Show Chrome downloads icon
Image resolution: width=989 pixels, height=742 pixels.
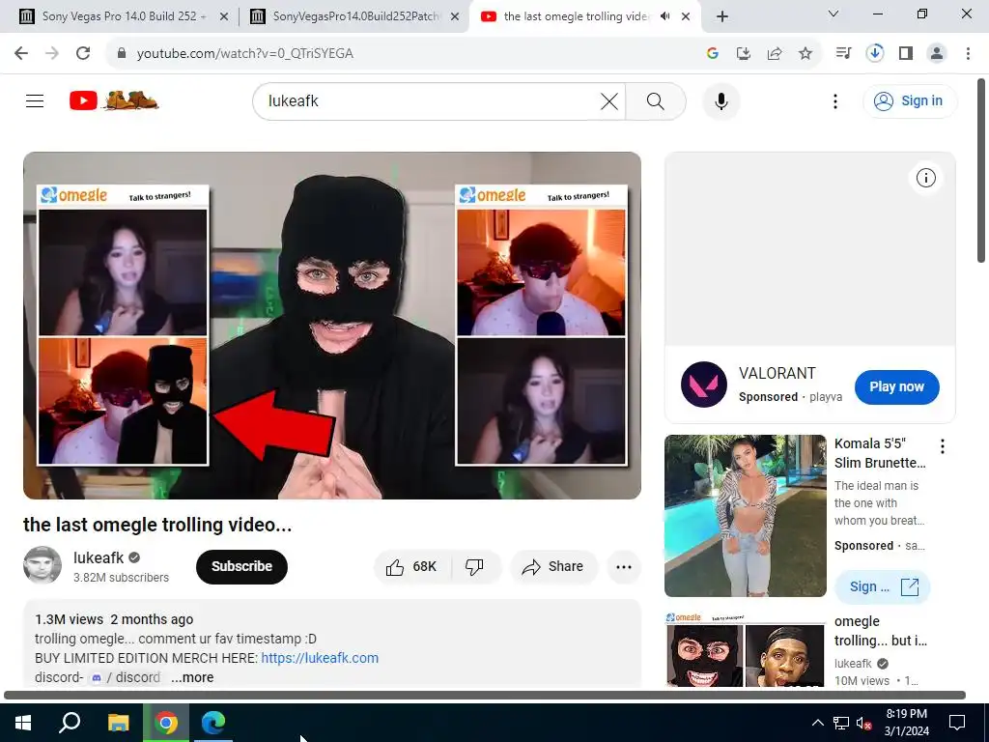pos(874,54)
